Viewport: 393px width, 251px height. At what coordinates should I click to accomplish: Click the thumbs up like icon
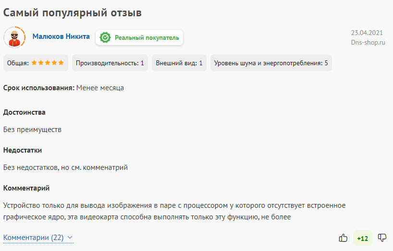[343, 238]
